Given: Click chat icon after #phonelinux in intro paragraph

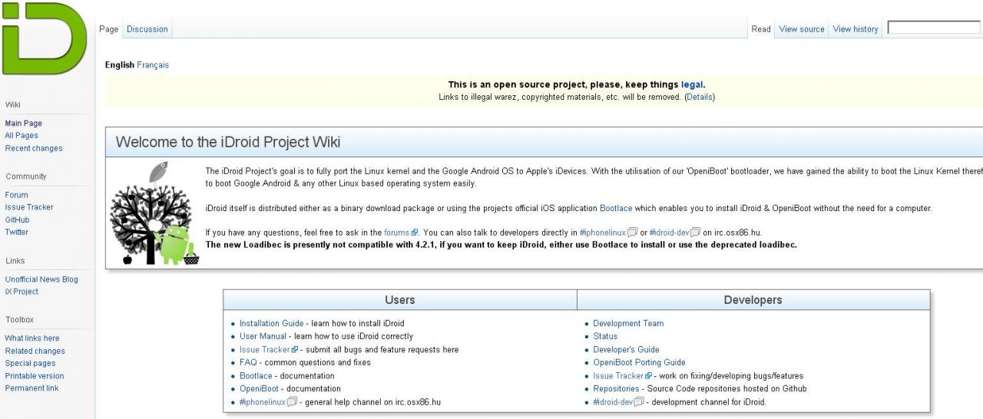Looking at the screenshot, I should pyautogui.click(x=633, y=233).
